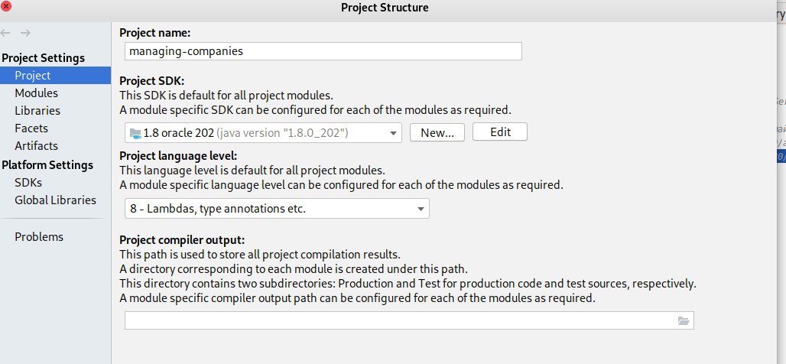The width and height of the screenshot is (786, 364).
Task: Click the Edit SDK button
Action: [x=500, y=132]
